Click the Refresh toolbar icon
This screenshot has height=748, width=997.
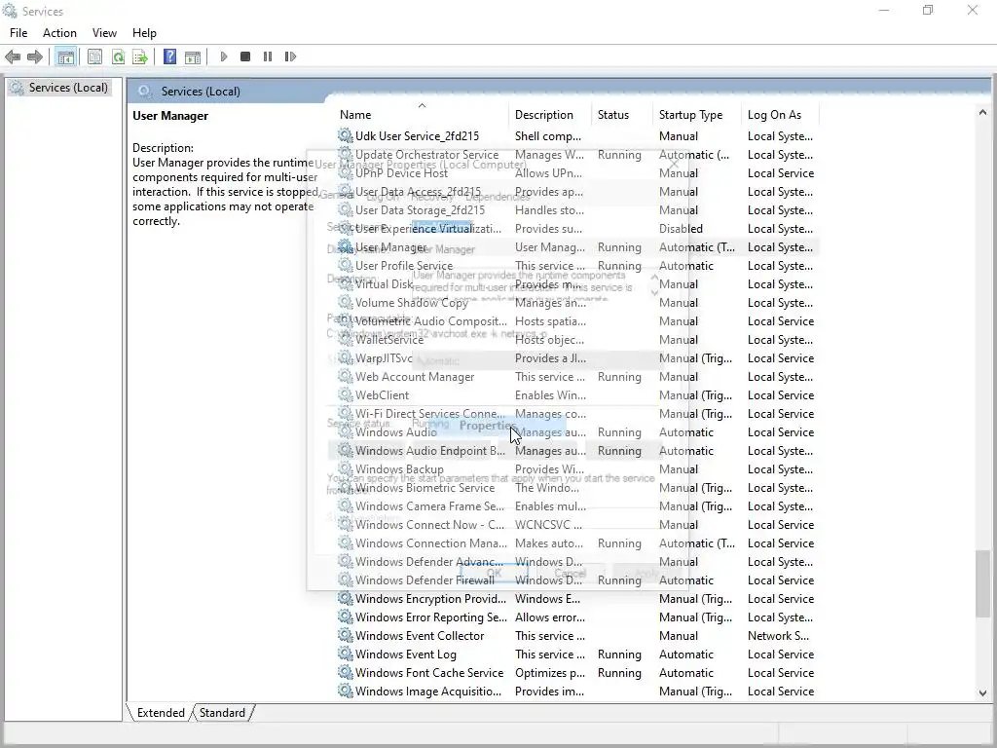coord(118,57)
